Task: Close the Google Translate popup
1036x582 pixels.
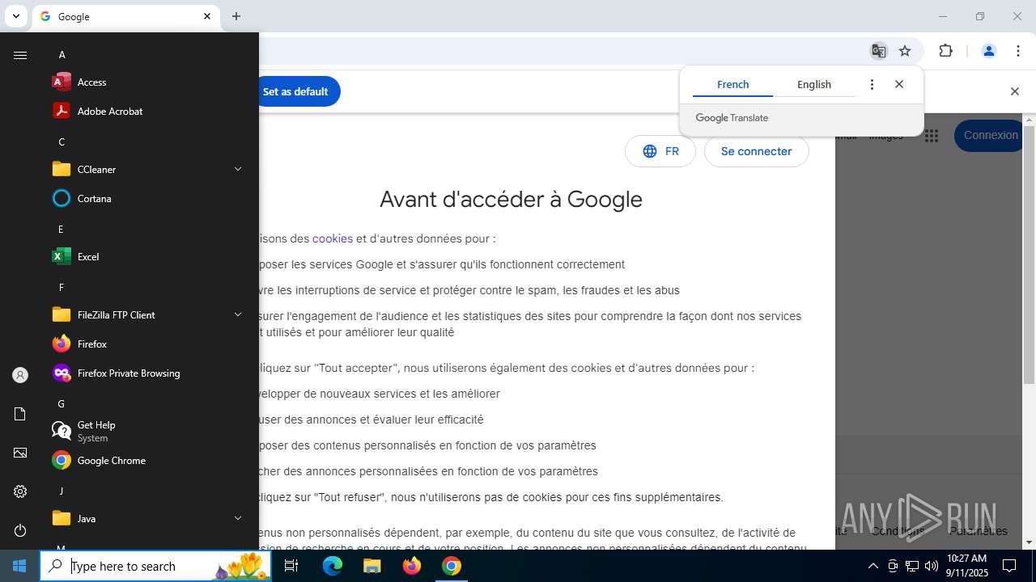Action: [x=899, y=84]
